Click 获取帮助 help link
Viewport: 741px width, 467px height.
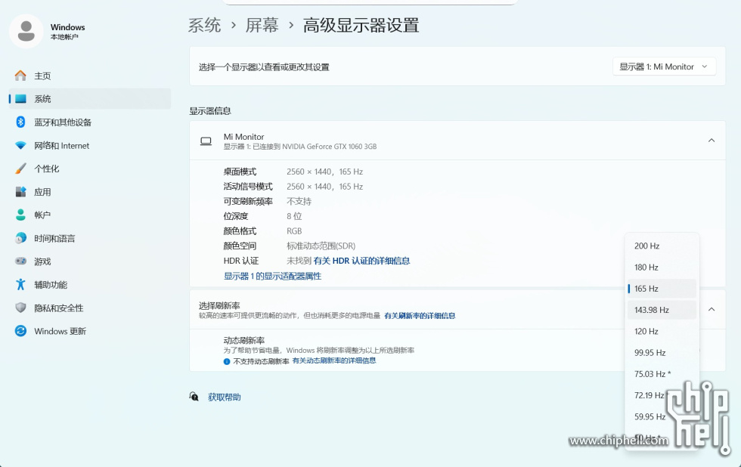(224, 397)
